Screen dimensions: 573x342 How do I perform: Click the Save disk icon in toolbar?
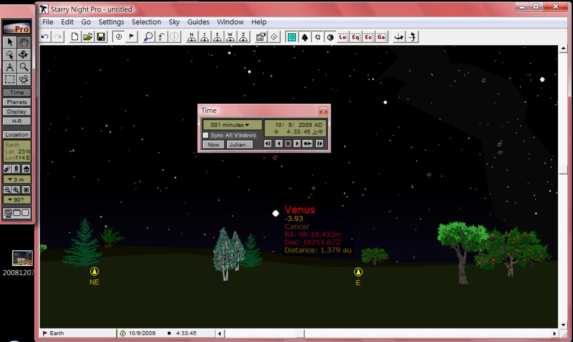(101, 37)
